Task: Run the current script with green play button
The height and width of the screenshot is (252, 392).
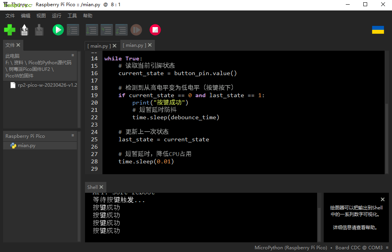Action: pos(58,30)
